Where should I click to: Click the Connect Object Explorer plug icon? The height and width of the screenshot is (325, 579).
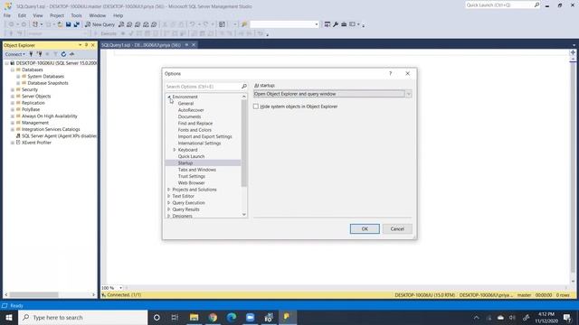tap(31, 54)
